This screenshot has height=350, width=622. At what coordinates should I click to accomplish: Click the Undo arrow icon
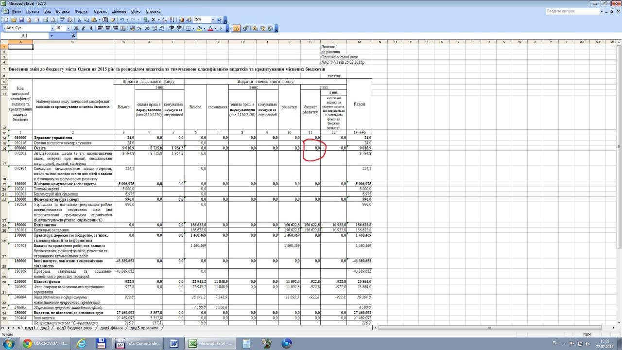(x=121, y=20)
